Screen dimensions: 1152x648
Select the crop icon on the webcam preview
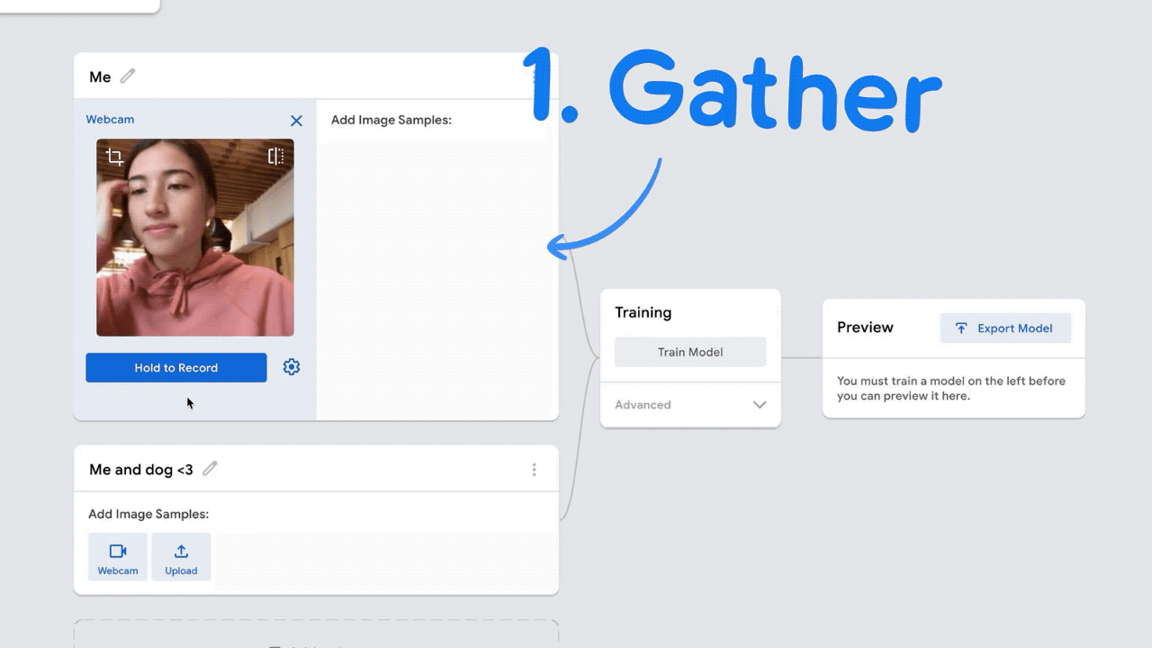(x=115, y=157)
